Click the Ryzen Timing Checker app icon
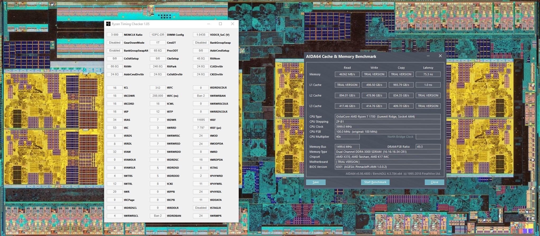This screenshot has height=236, width=540. coord(108,24)
